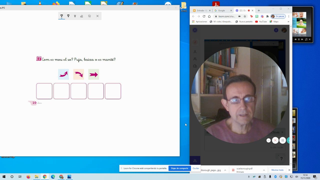
Task: Click the first empty answer box
Action: (x=44, y=91)
